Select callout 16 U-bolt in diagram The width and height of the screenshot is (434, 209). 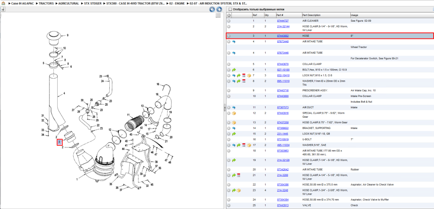coord(158,84)
